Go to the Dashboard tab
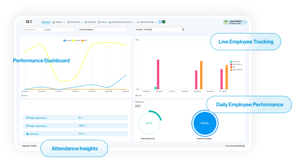The height and width of the screenshot is (163, 292). click(46, 22)
